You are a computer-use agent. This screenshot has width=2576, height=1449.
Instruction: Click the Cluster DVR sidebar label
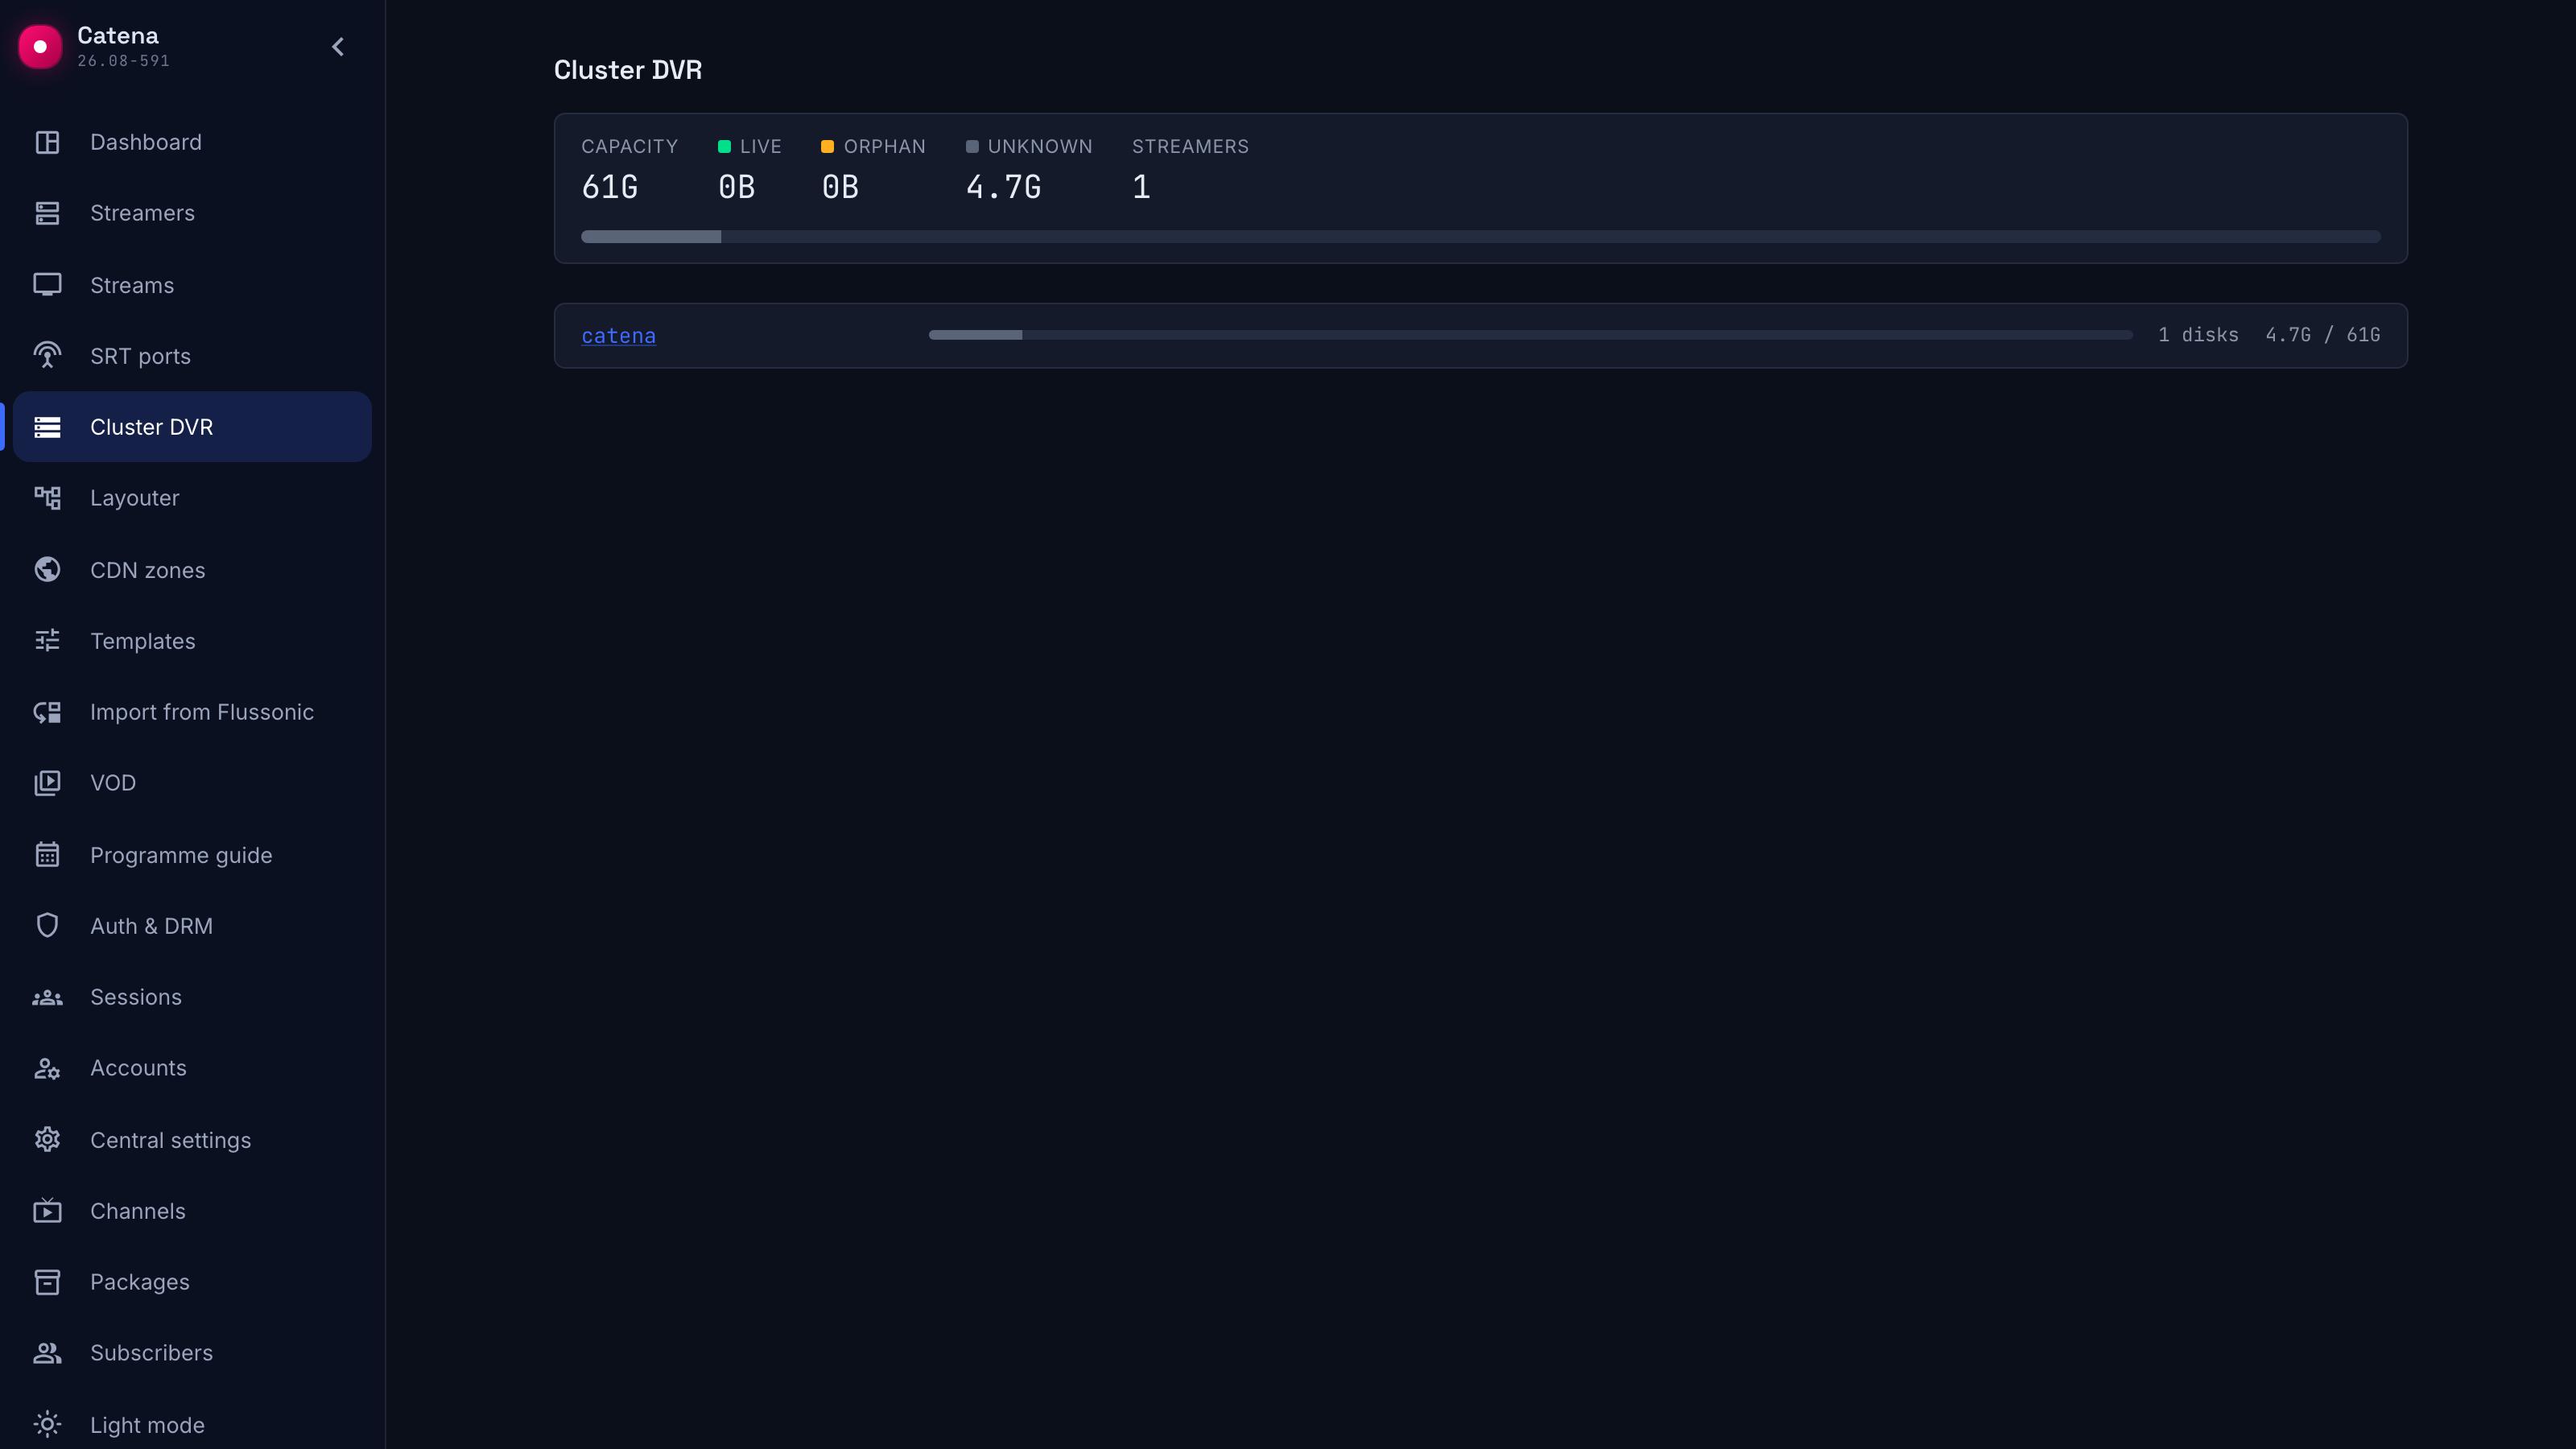point(152,427)
